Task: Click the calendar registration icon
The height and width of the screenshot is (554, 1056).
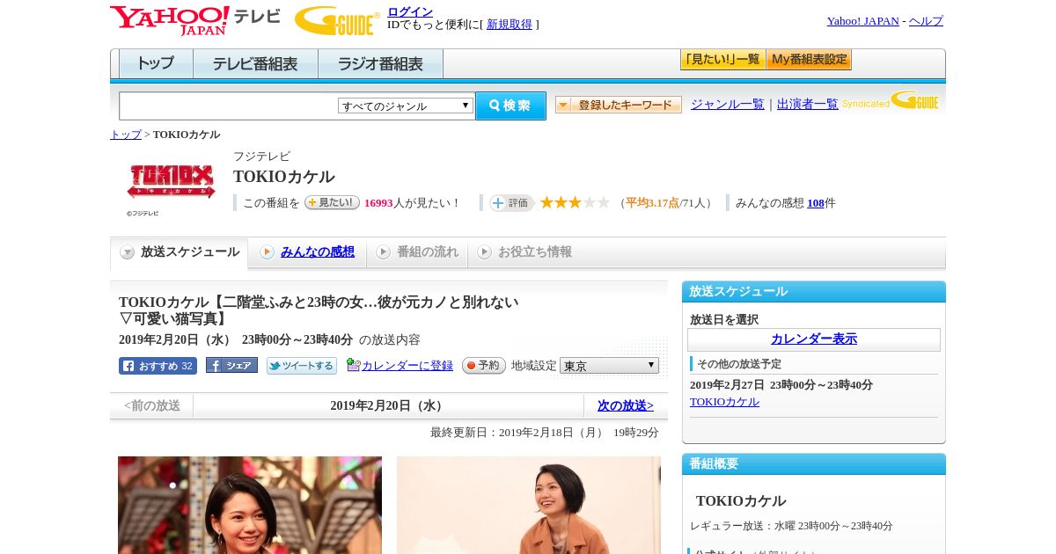Action: pyautogui.click(x=353, y=365)
